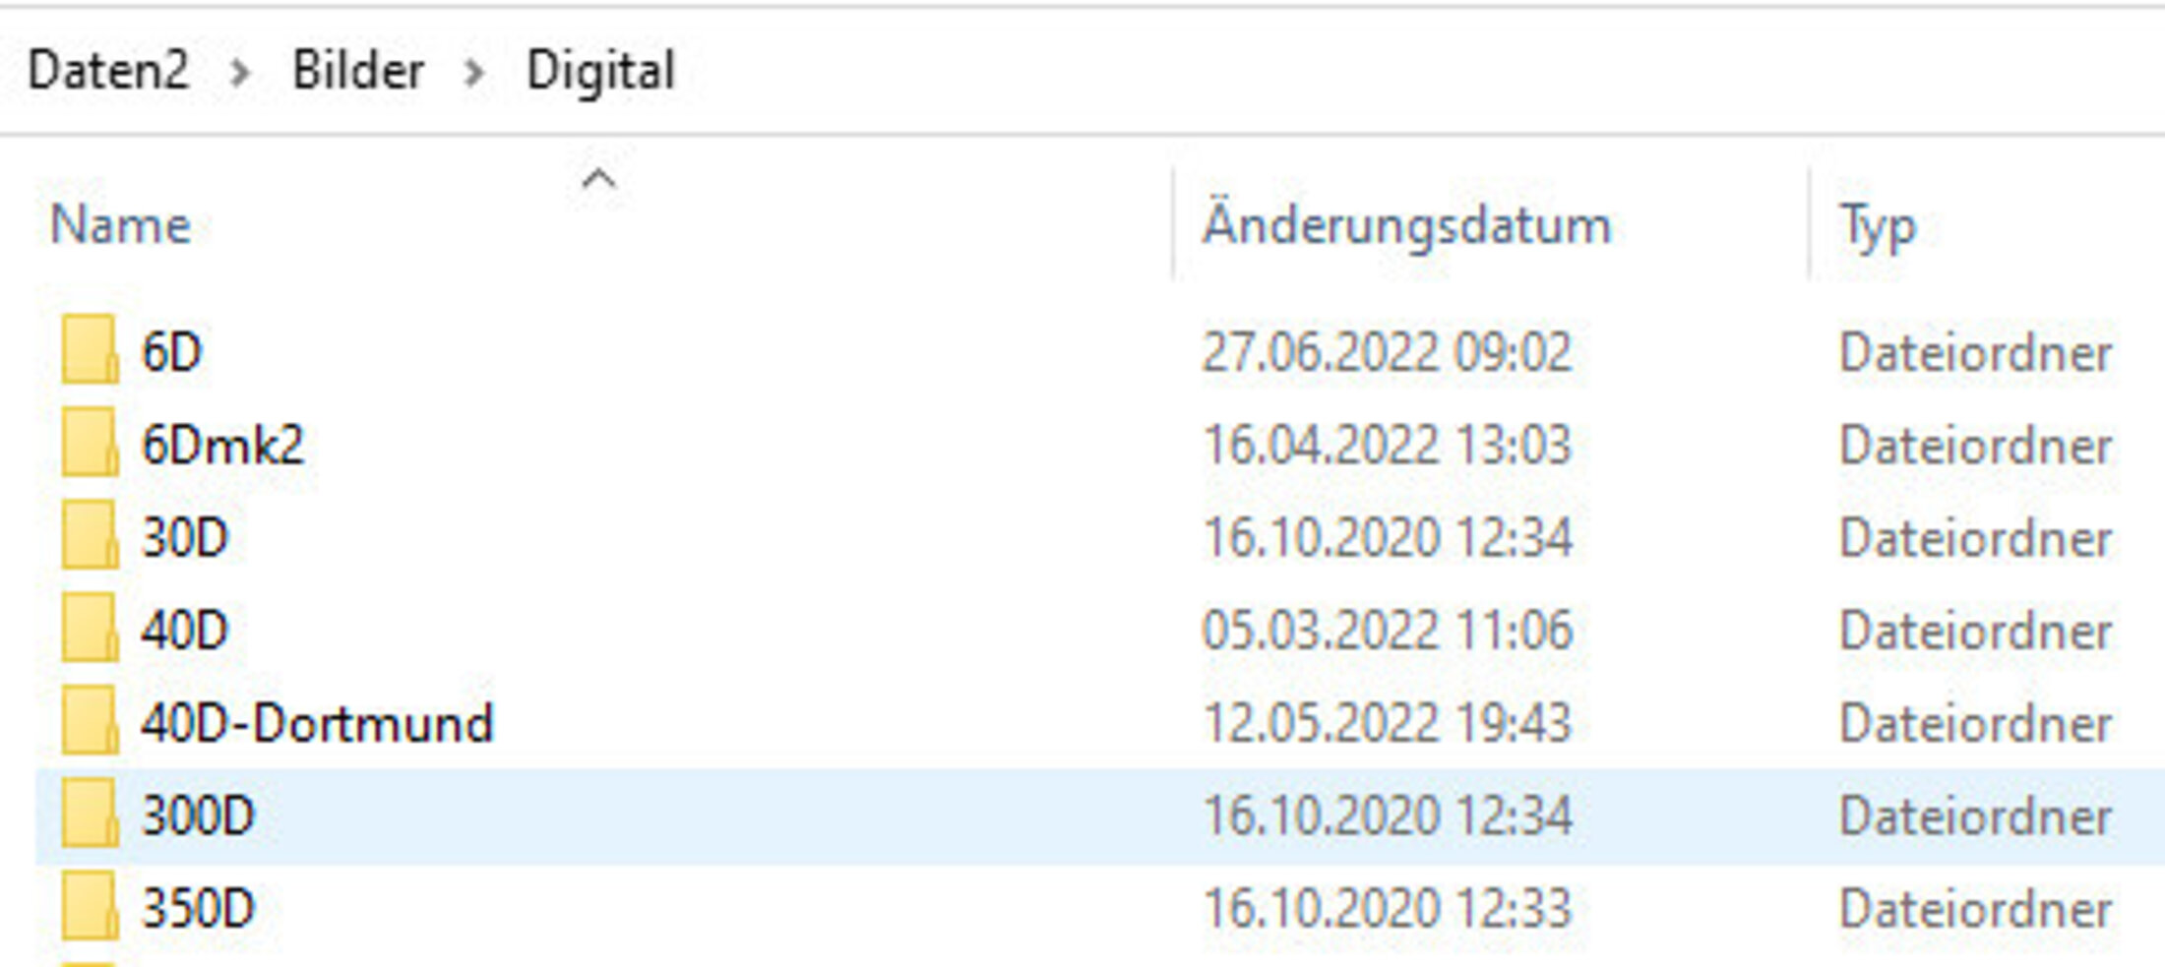Image resolution: width=2165 pixels, height=967 pixels.
Task: Sort by Änderungsdatum column header
Action: pyautogui.click(x=1406, y=225)
